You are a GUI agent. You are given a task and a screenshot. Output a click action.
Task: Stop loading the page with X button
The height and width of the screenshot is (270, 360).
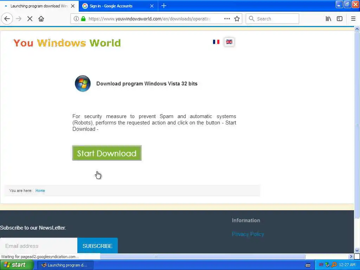click(x=30, y=19)
